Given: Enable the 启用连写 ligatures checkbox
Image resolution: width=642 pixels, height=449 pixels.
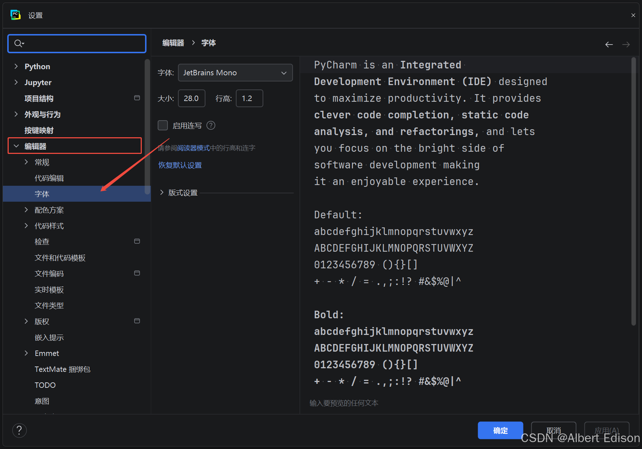Looking at the screenshot, I should [163, 125].
